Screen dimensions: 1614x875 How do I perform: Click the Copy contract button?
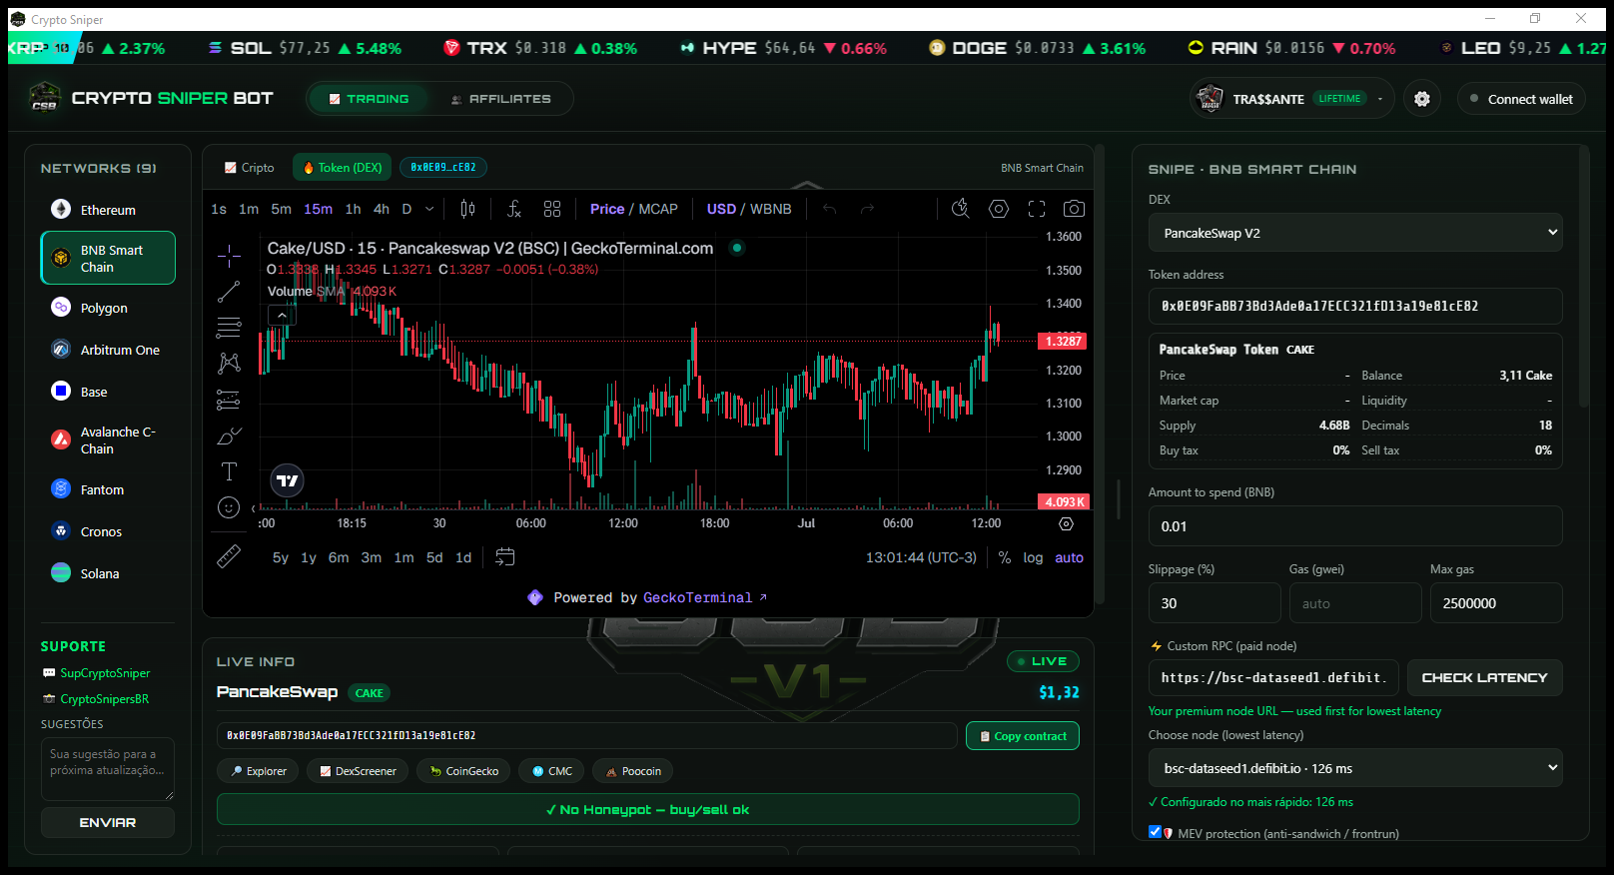pyautogui.click(x=1022, y=736)
